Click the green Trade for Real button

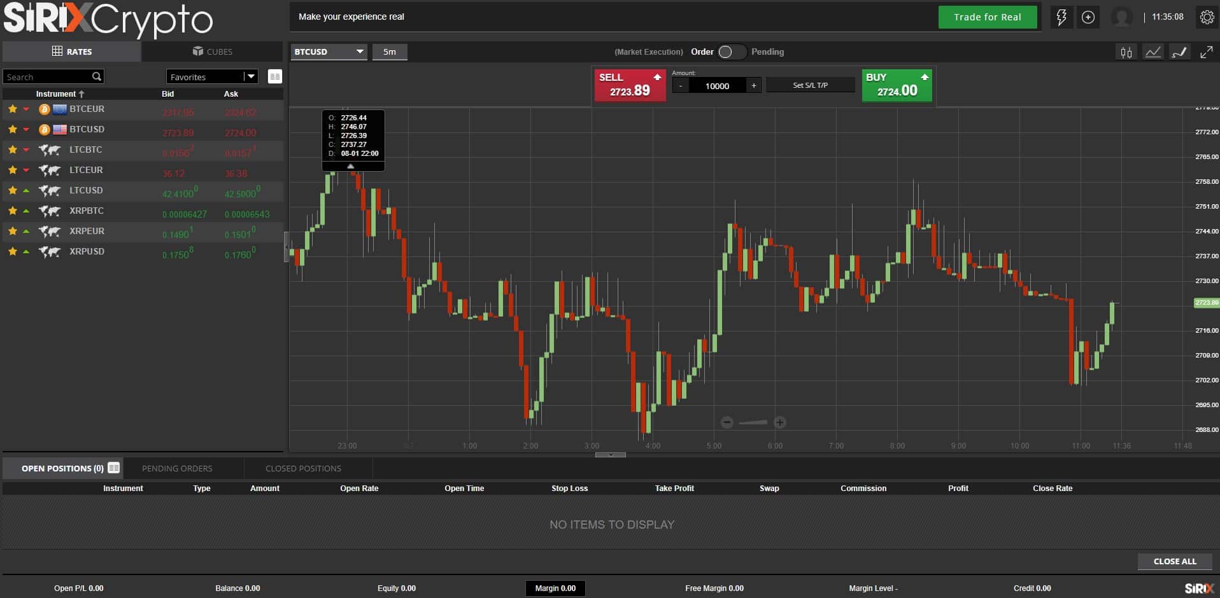point(987,17)
